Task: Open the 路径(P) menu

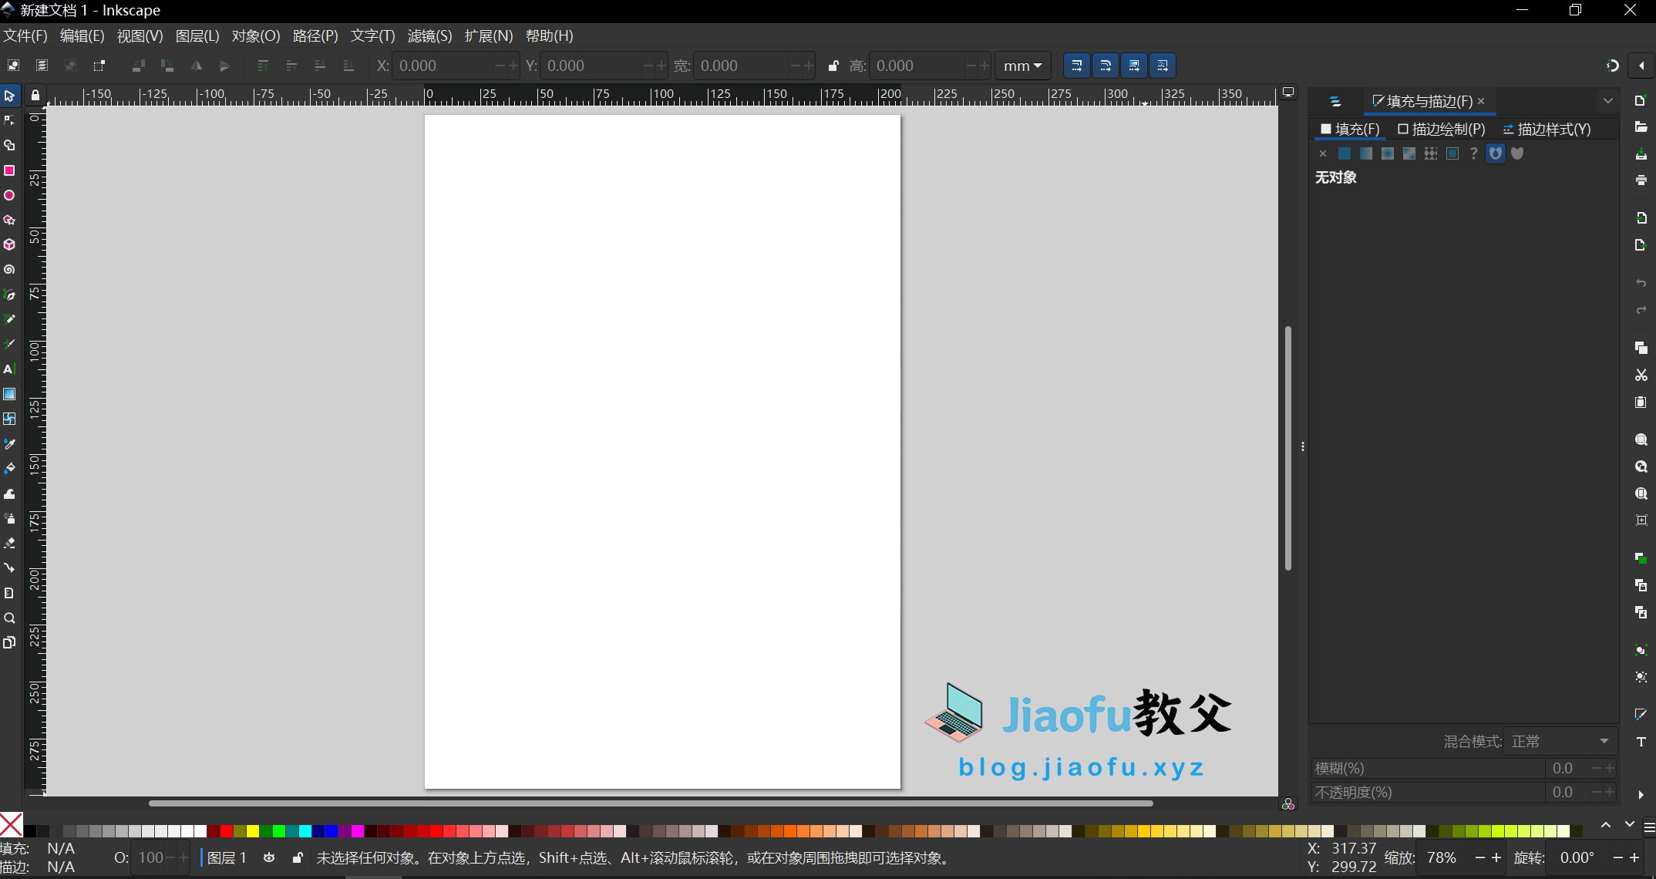Action: [x=315, y=35]
